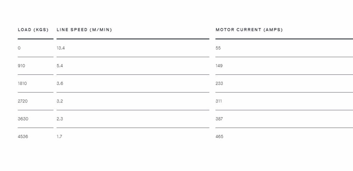The width and height of the screenshot is (353, 171).
Task: Click the 55 amps motor current value
Action: (x=218, y=48)
